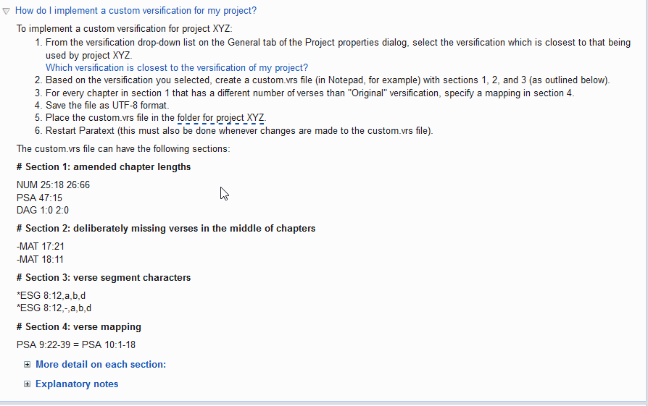Click the '*ESG 8:12,-,a,b,d' example line

coord(54,308)
